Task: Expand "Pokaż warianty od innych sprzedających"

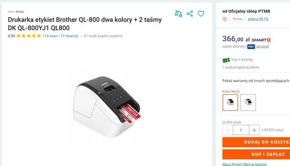Action: 256,80
